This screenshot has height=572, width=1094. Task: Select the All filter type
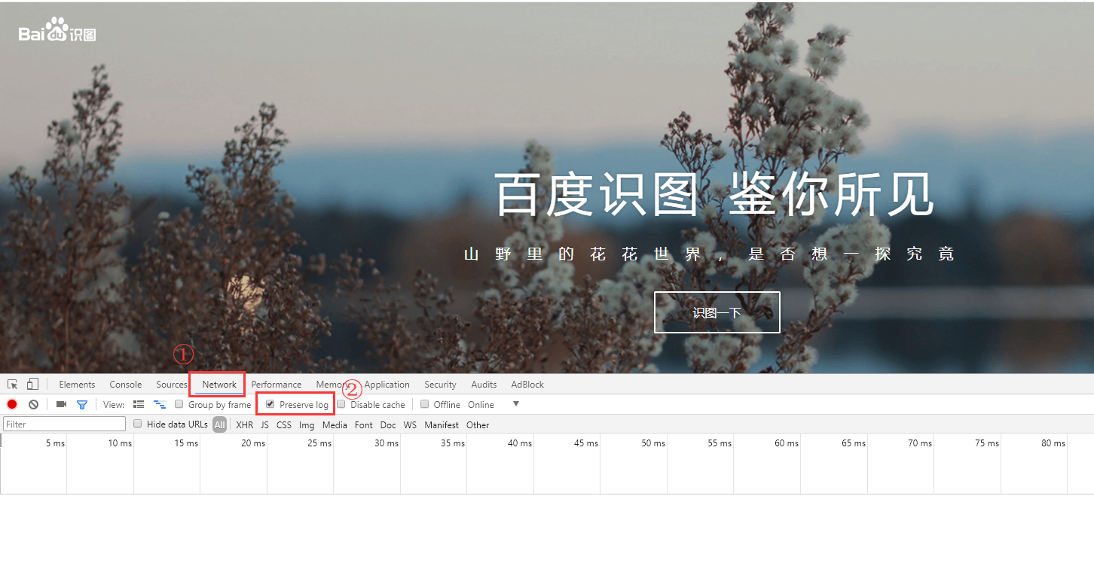[219, 425]
